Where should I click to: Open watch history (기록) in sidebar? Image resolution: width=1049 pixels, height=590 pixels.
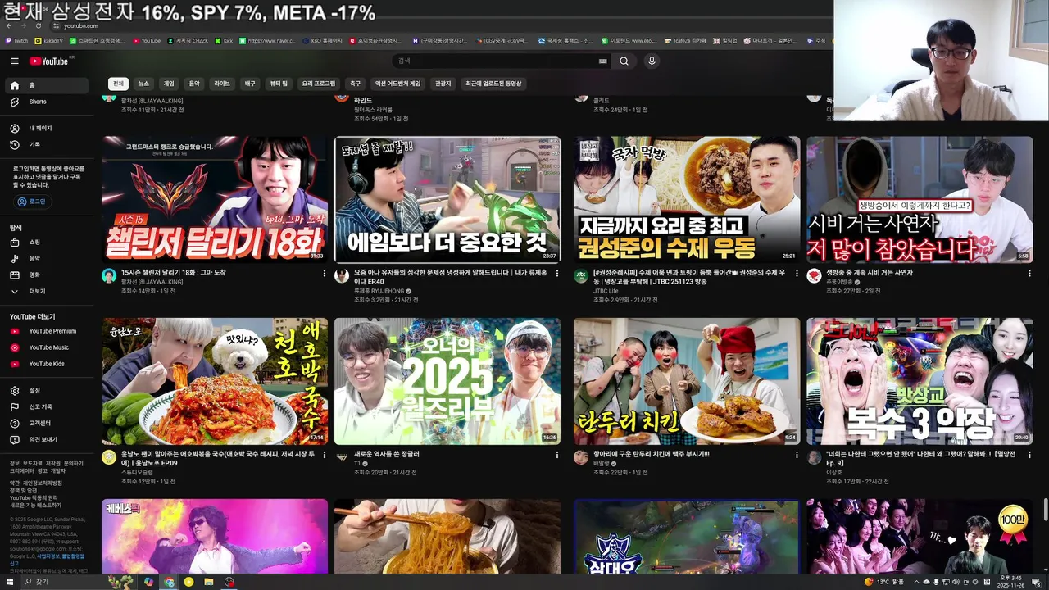[48, 145]
